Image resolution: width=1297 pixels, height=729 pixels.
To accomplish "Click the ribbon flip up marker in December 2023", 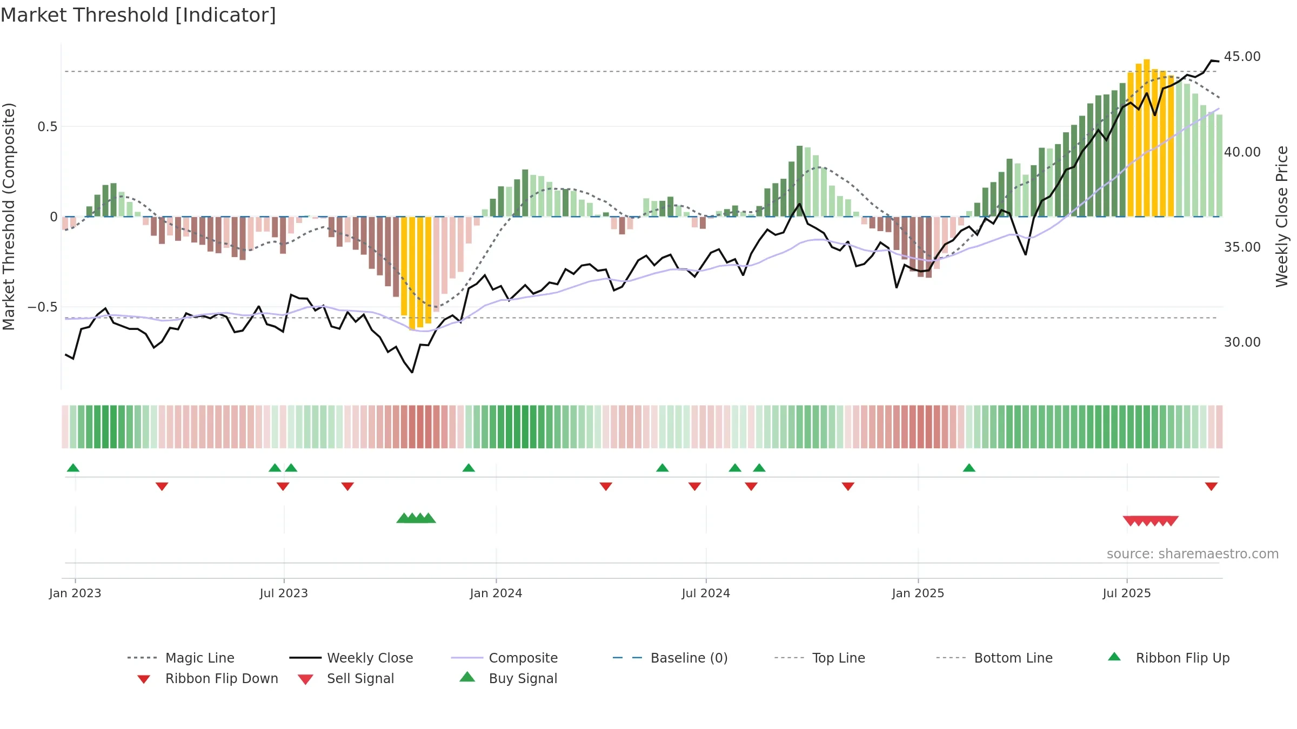I will (469, 468).
